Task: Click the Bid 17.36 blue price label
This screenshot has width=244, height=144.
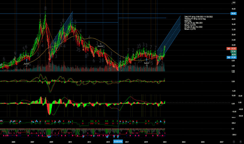Action: pos(231,57)
